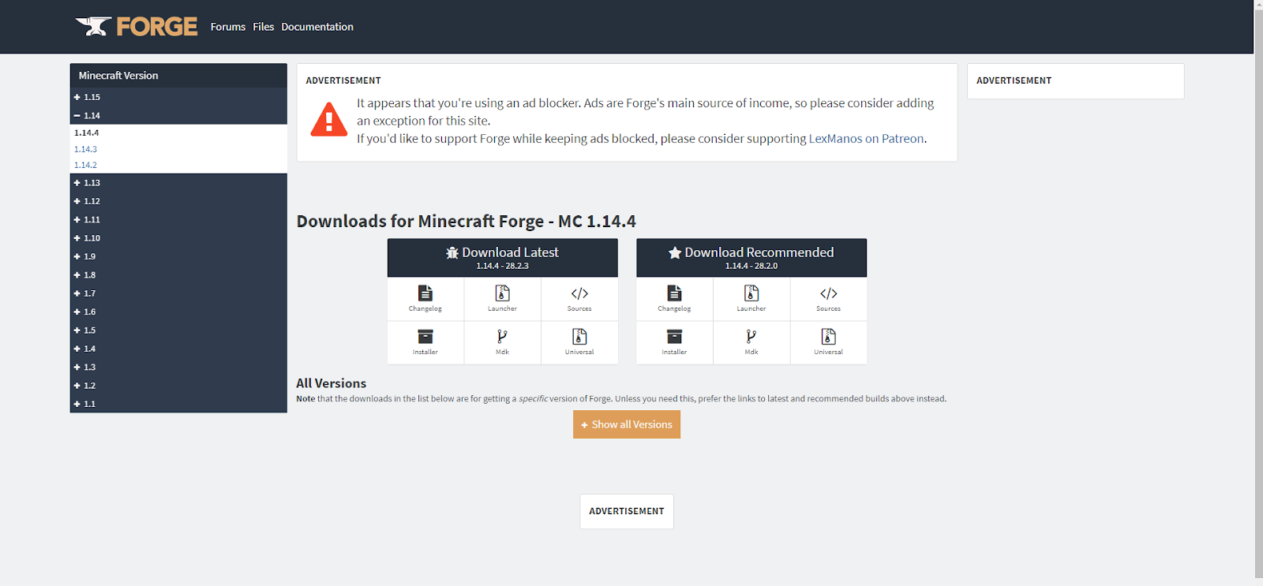Get the Mdk under Download Latest

tap(502, 342)
